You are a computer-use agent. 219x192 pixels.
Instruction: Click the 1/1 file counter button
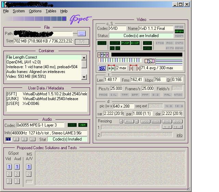tap(82, 42)
